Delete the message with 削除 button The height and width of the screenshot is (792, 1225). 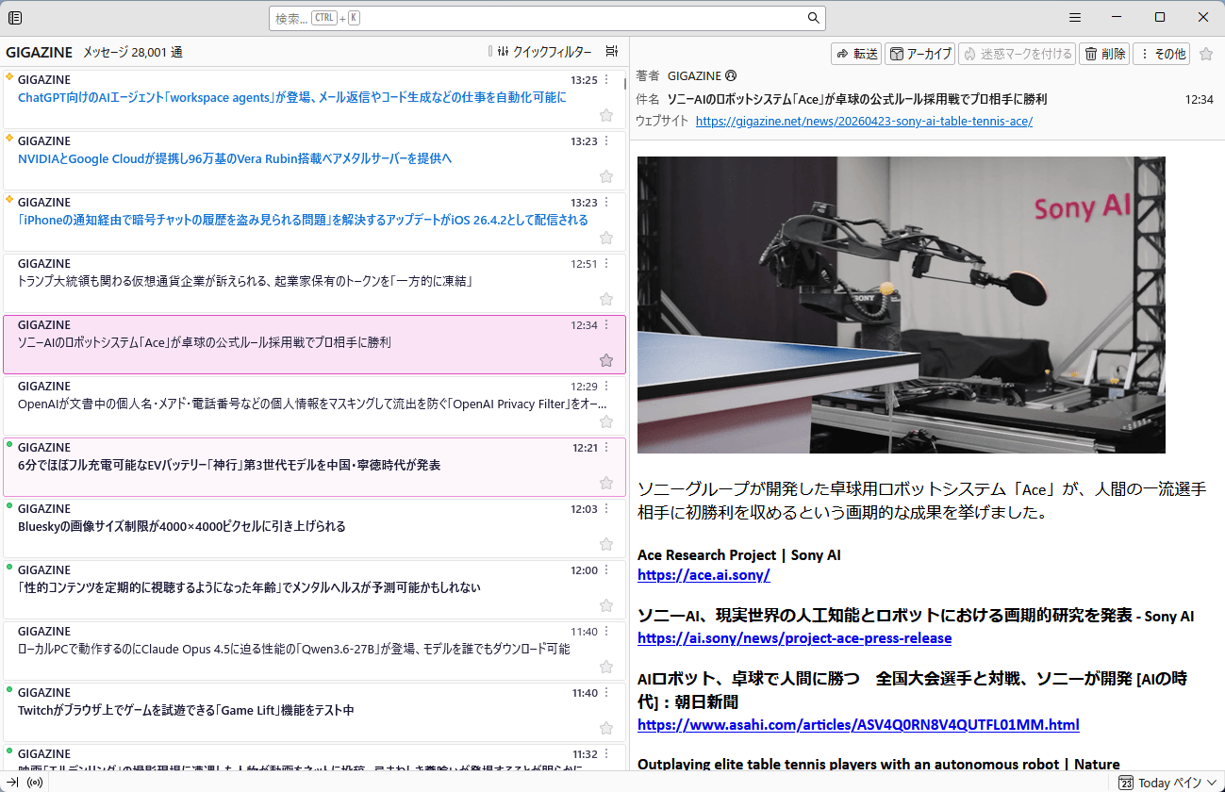pos(1104,54)
